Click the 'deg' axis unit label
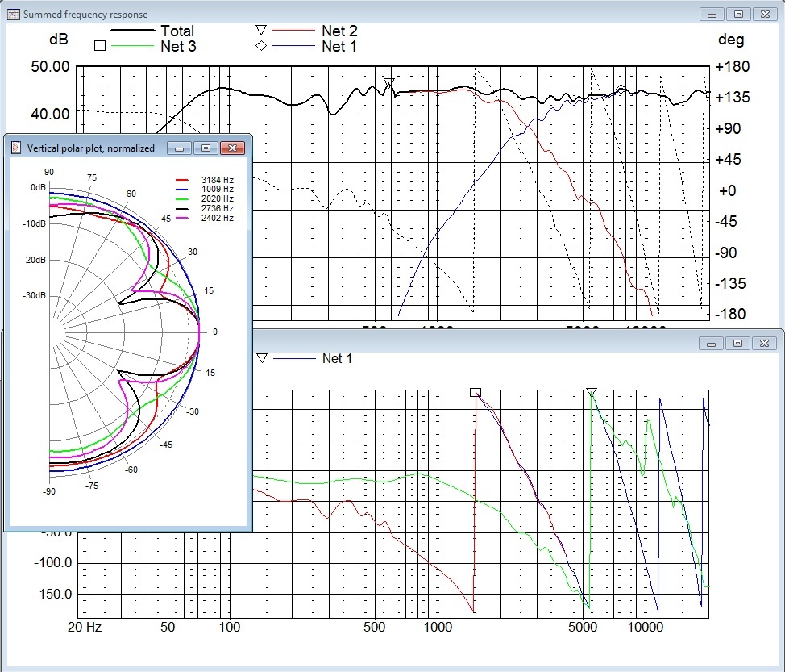This screenshot has width=785, height=672. [731, 39]
